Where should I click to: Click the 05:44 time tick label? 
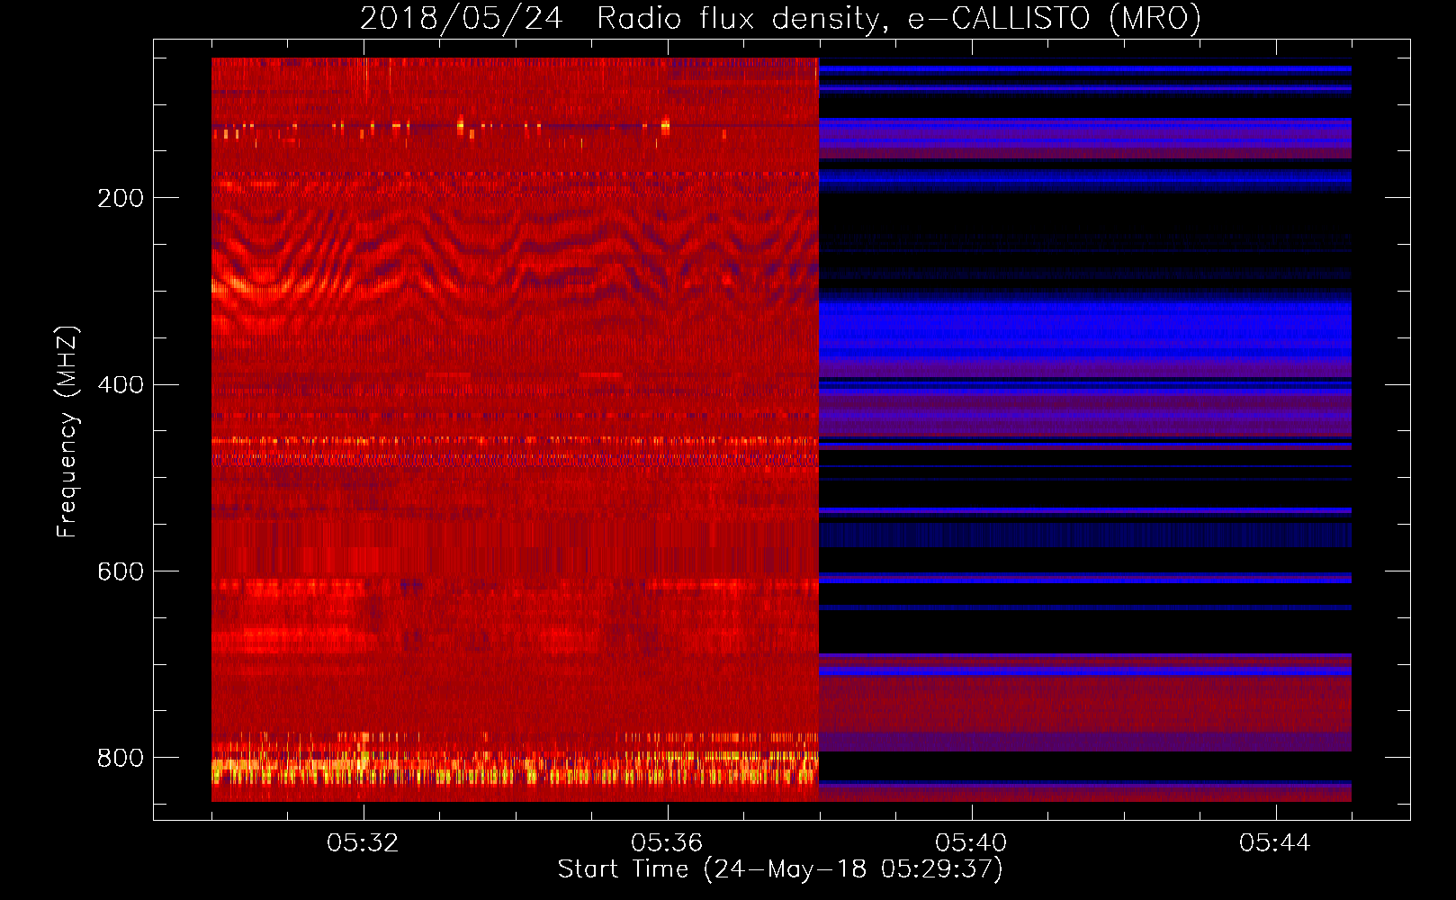pyautogui.click(x=1275, y=843)
